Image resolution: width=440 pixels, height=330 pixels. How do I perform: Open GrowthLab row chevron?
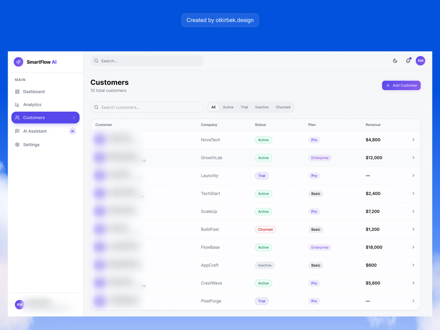(x=413, y=158)
